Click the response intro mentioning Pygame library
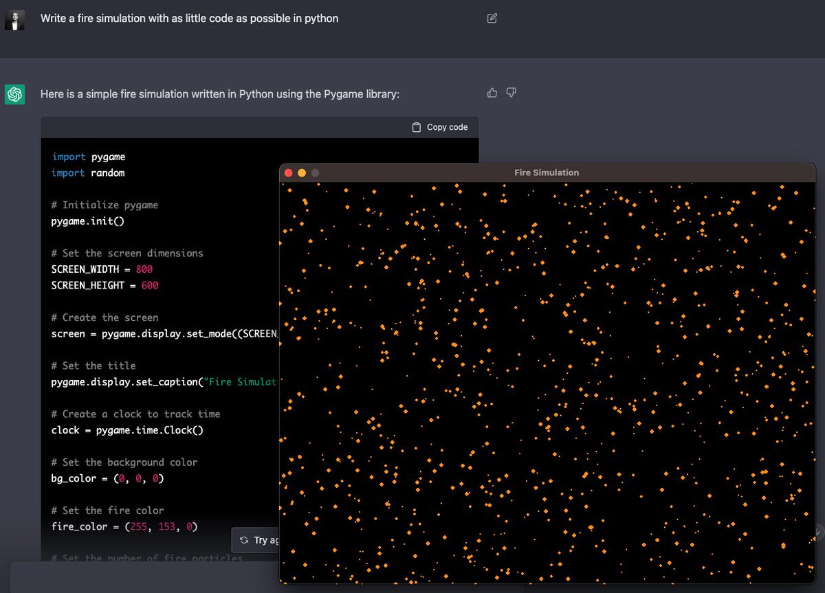The width and height of the screenshot is (825, 593). click(x=219, y=93)
